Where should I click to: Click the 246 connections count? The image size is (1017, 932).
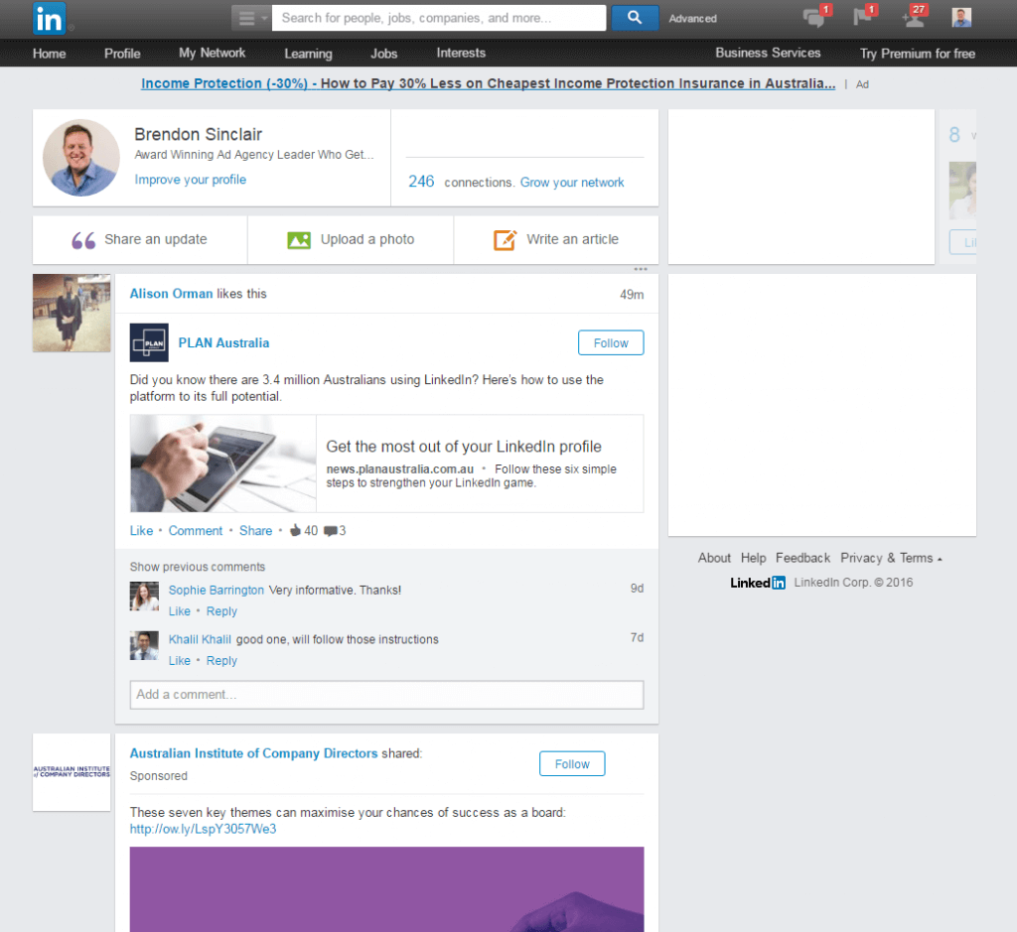pos(421,182)
